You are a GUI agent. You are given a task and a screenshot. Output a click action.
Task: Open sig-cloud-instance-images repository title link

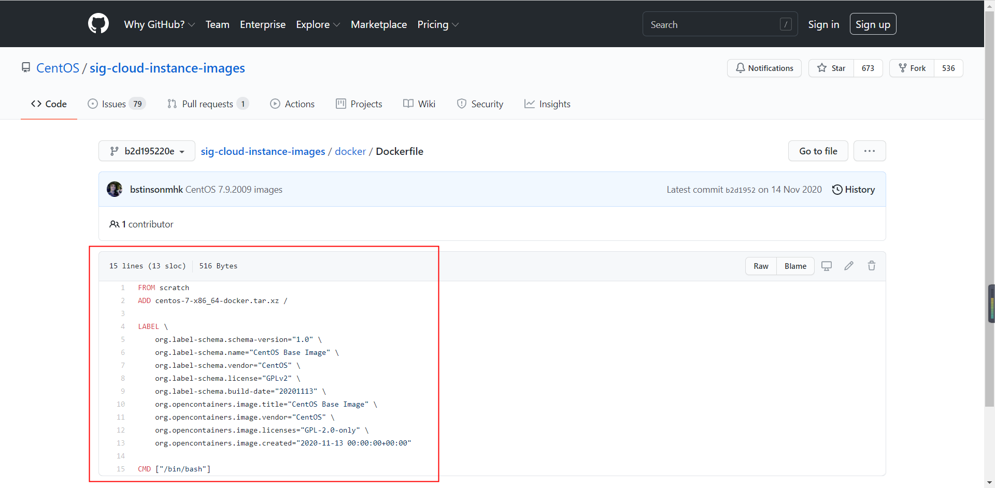tap(167, 68)
